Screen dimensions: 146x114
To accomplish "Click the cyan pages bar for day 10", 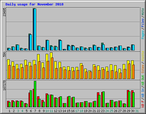I will coord(48,45).
